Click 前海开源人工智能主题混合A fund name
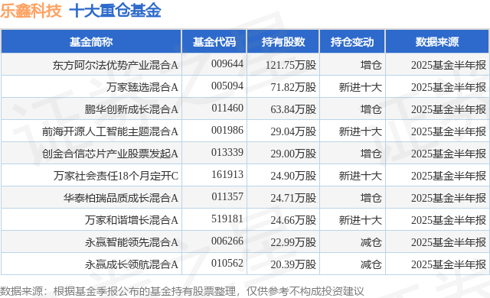The width and height of the screenshot is (490, 298). 110,131
